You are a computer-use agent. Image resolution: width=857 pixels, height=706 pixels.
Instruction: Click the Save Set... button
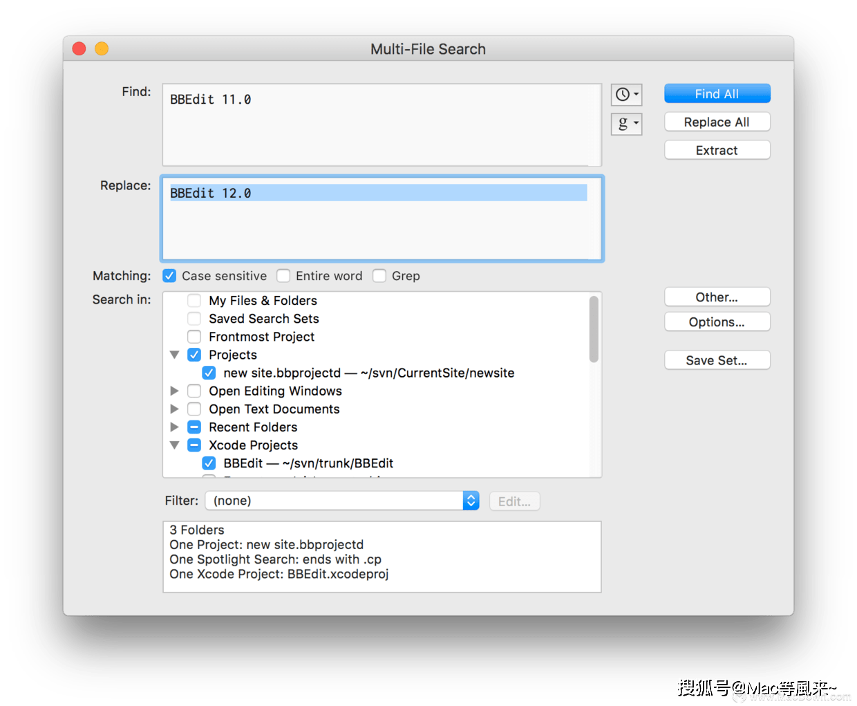tap(717, 360)
